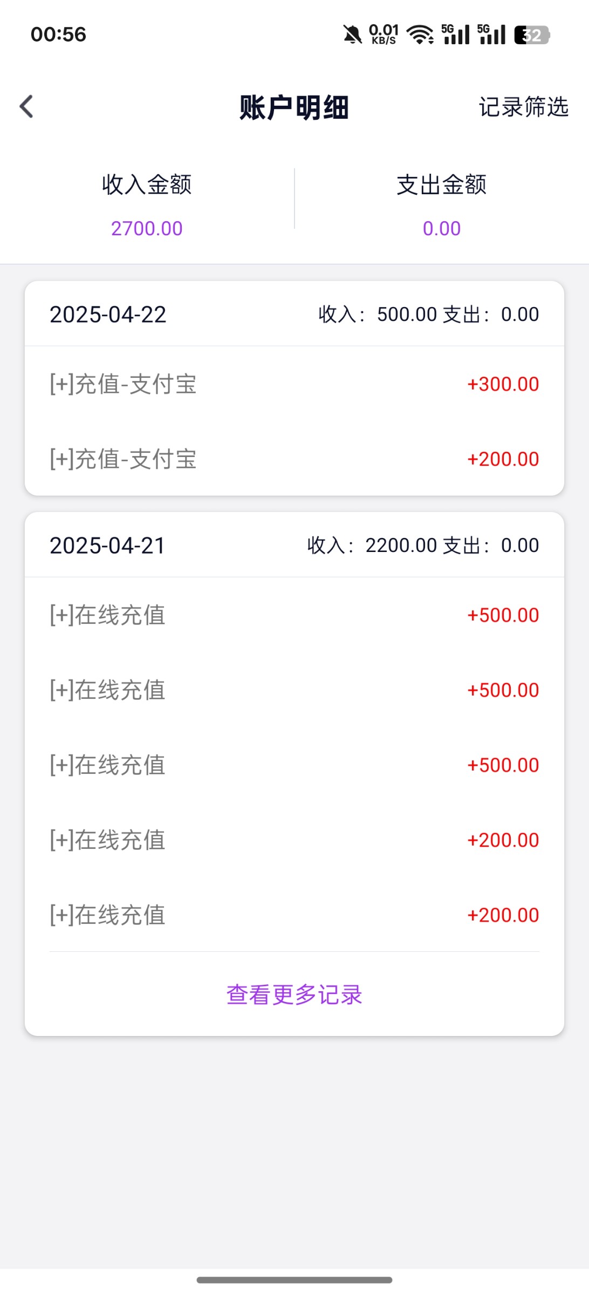The width and height of the screenshot is (589, 1295).
Task: Tap the muted notification bell icon
Action: (x=353, y=35)
